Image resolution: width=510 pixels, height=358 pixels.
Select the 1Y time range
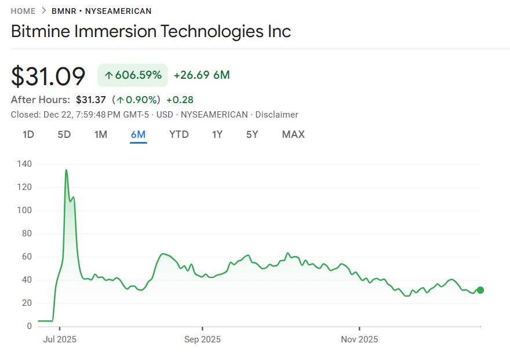point(217,134)
